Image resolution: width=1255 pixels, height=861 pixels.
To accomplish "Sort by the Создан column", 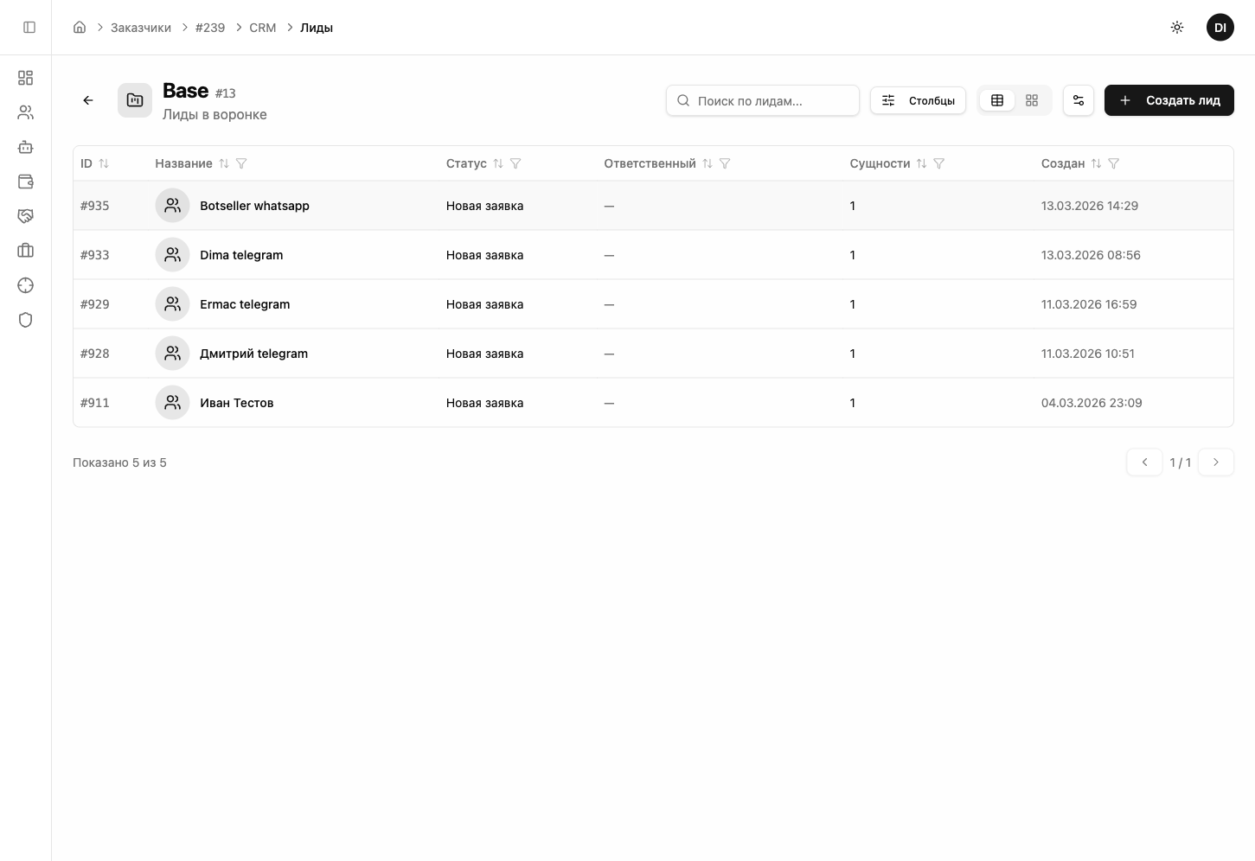I will pos(1096,163).
